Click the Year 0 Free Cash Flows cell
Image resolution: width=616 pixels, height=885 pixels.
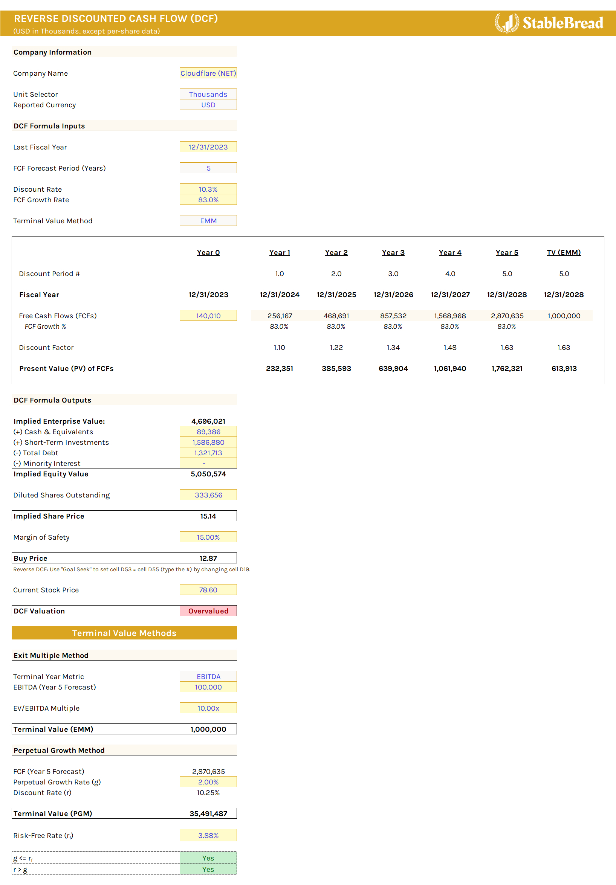(208, 315)
